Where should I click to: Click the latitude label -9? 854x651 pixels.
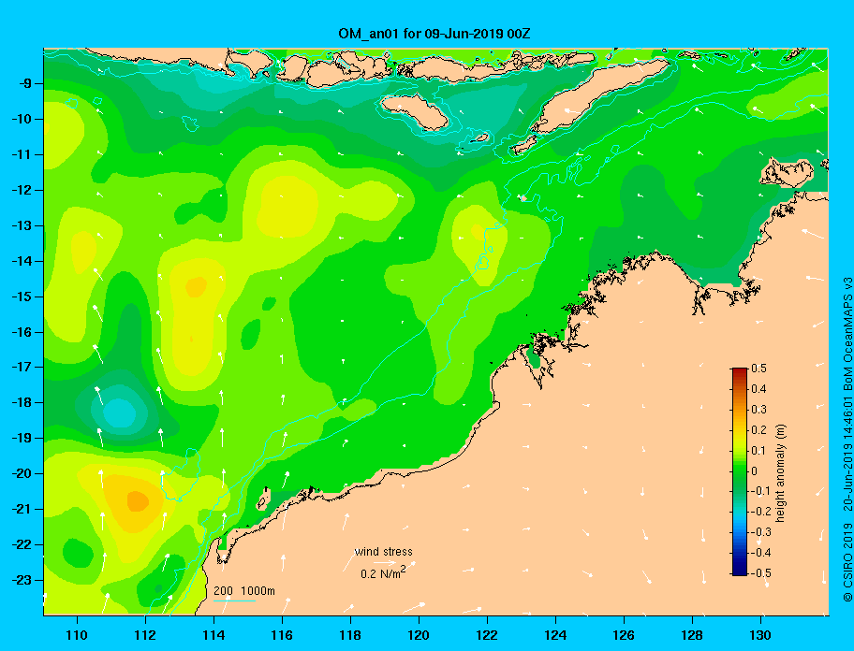[x=26, y=84]
